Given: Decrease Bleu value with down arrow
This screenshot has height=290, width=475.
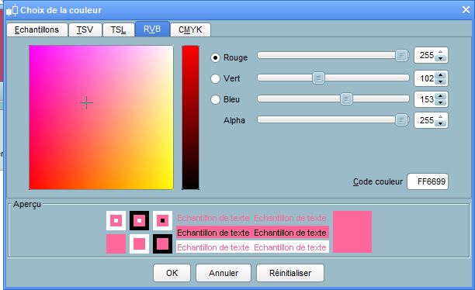Looking at the screenshot, I should [x=441, y=102].
